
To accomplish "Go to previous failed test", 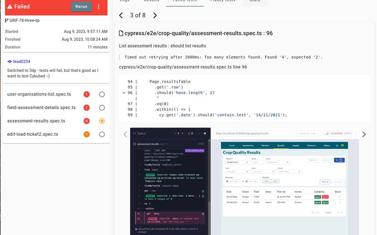I will point(121,16).
